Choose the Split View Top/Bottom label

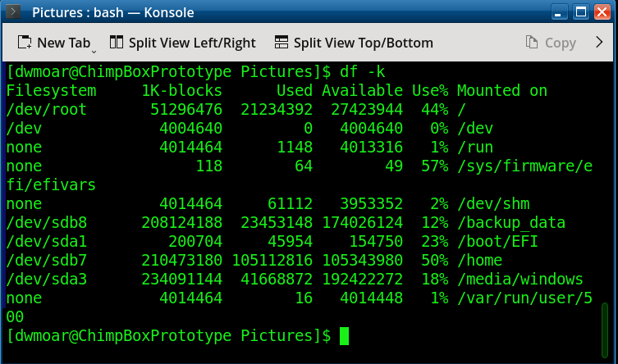[363, 43]
